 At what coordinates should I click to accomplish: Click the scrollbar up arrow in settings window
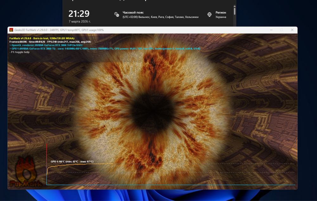click(x=235, y=6)
